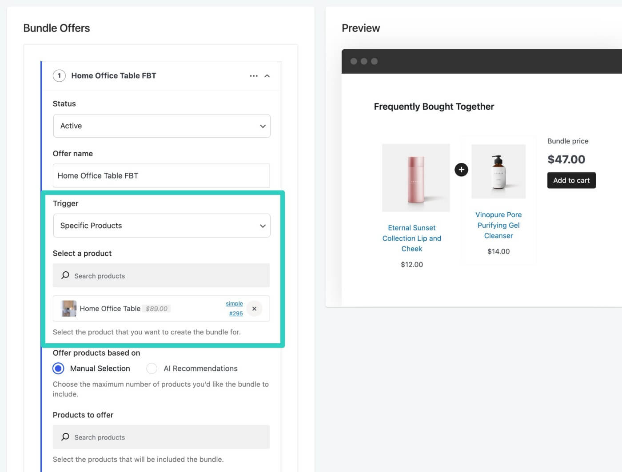Screen dimensions: 622x472
Task: Click the $89.00 price tag on Home Office Table
Action: click(156, 309)
